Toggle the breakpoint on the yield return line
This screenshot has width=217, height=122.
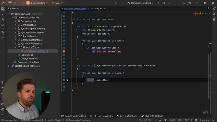click(x=64, y=52)
